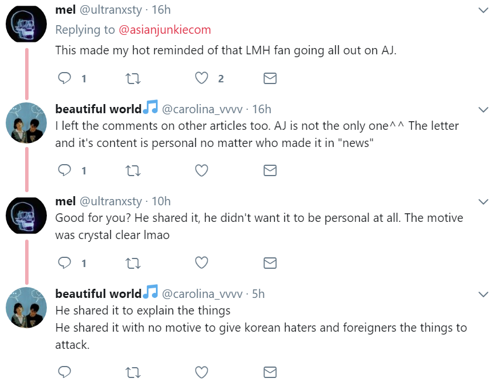Reply to mel's first tweet
This screenshot has height=382, width=494.
point(65,78)
